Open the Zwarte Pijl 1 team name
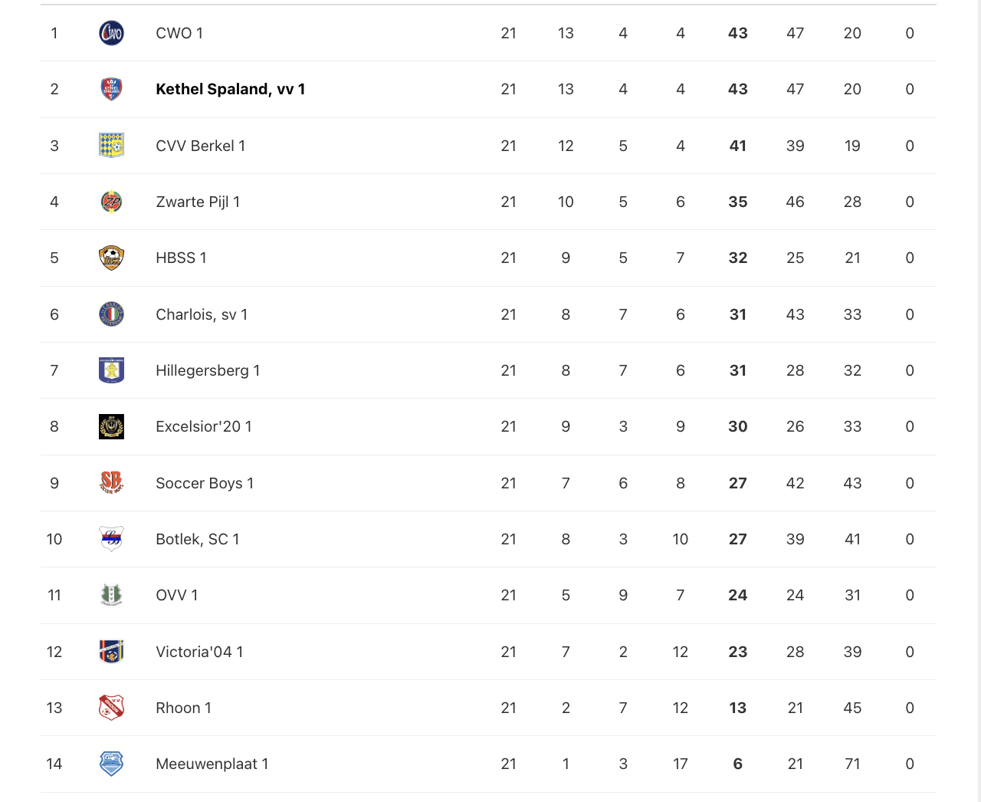Viewport: 981px width, 802px height. 198,202
